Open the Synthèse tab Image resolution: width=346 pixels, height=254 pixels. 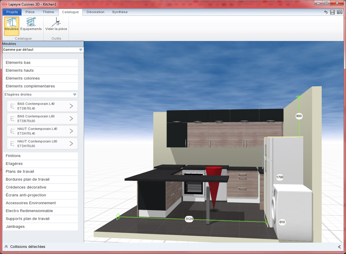point(120,12)
